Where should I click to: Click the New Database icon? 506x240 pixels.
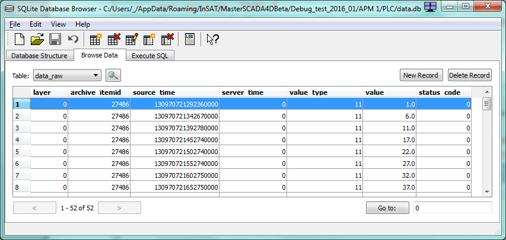[x=20, y=40]
